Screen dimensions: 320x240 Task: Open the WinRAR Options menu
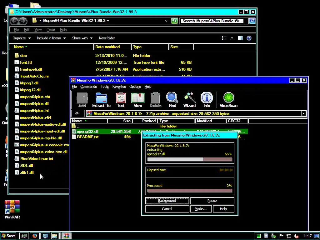coord(135,87)
